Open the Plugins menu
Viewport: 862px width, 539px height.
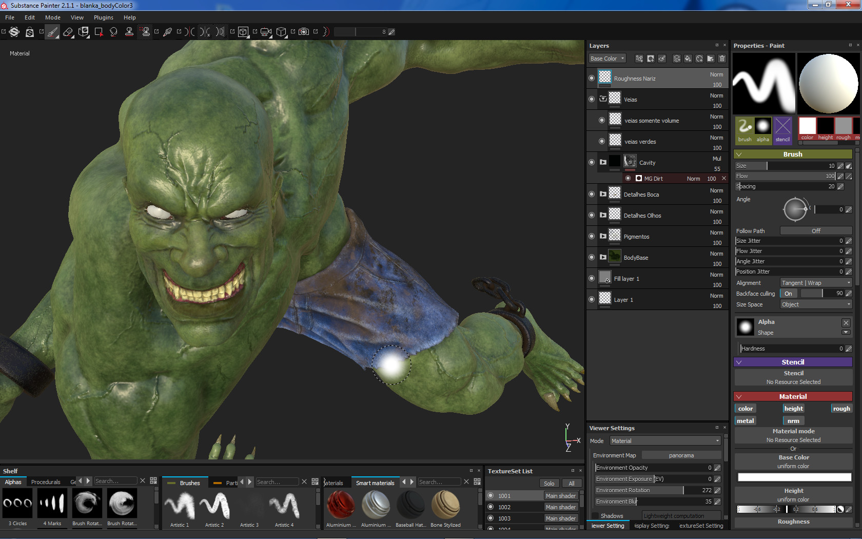point(103,17)
